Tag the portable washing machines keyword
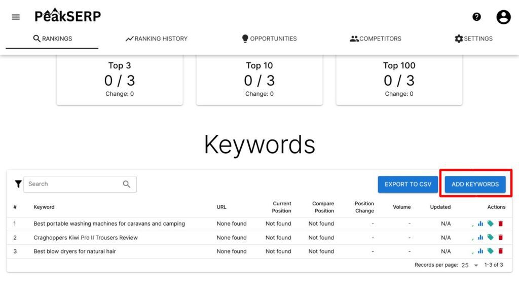This screenshot has width=519, height=292. click(x=490, y=224)
